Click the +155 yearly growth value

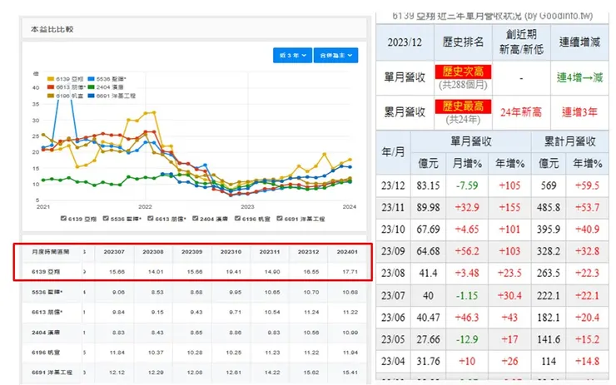click(509, 207)
